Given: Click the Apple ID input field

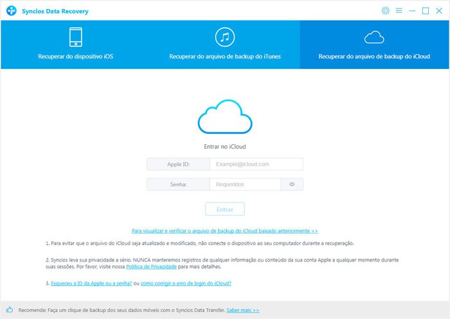Looking at the screenshot, I should coord(256,165).
